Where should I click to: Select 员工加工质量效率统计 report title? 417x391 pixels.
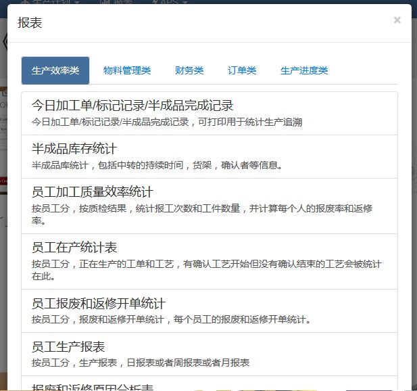(x=93, y=192)
